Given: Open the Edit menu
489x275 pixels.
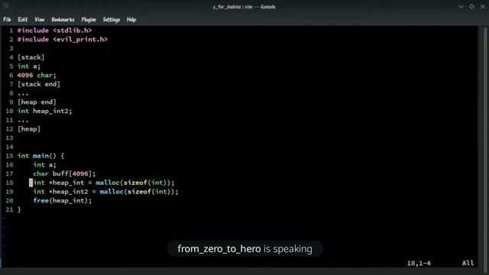Looking at the screenshot, I should [x=22, y=19].
